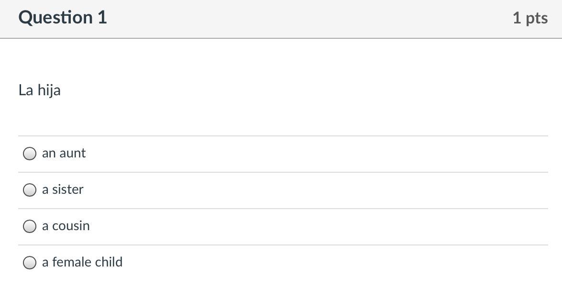Choose the "a sister" radio button
This screenshot has width=562, height=300.
[30, 190]
